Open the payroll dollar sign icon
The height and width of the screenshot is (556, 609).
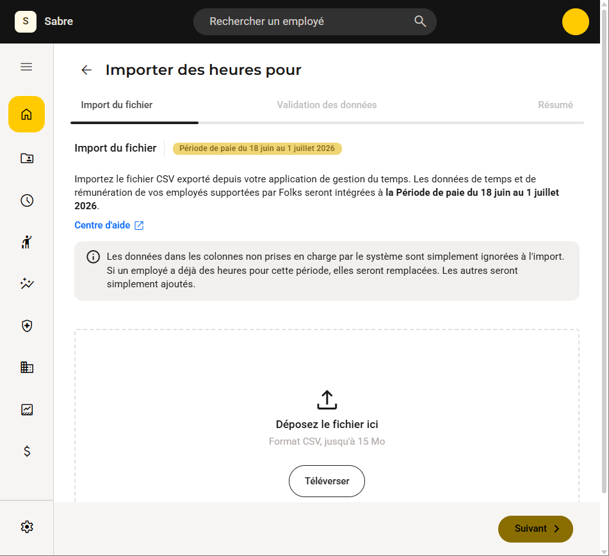27,451
